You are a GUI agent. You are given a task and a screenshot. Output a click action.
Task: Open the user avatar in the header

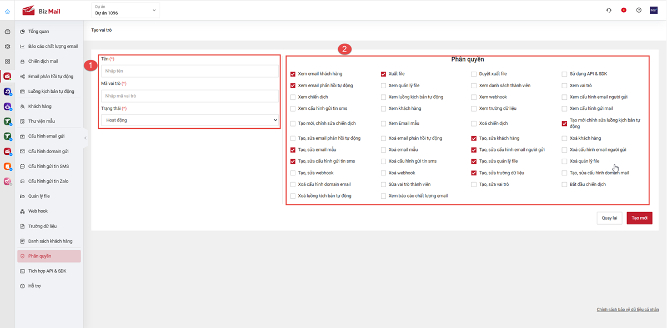pyautogui.click(x=654, y=10)
